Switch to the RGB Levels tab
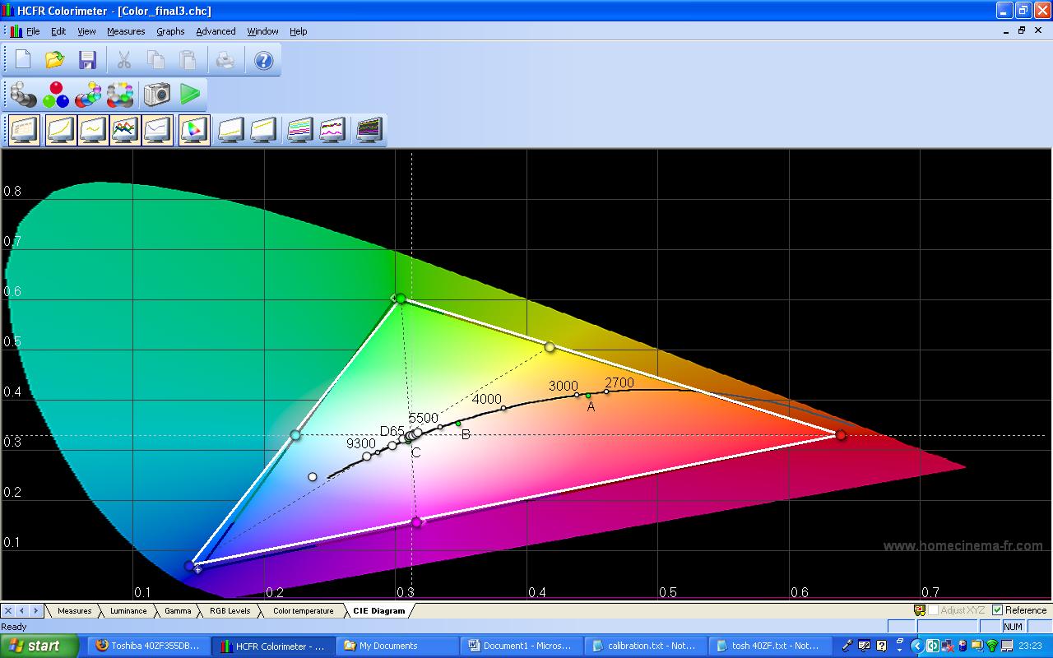This screenshot has height=658, width=1053. coord(230,610)
